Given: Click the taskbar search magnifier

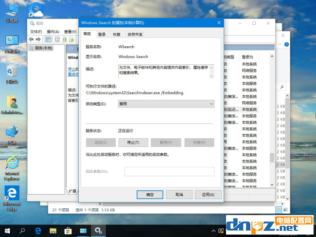Looking at the screenshot, I should [x=22, y=231].
